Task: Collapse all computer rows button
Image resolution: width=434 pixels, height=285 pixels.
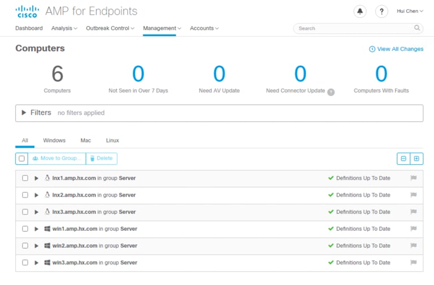Action: 403,159
